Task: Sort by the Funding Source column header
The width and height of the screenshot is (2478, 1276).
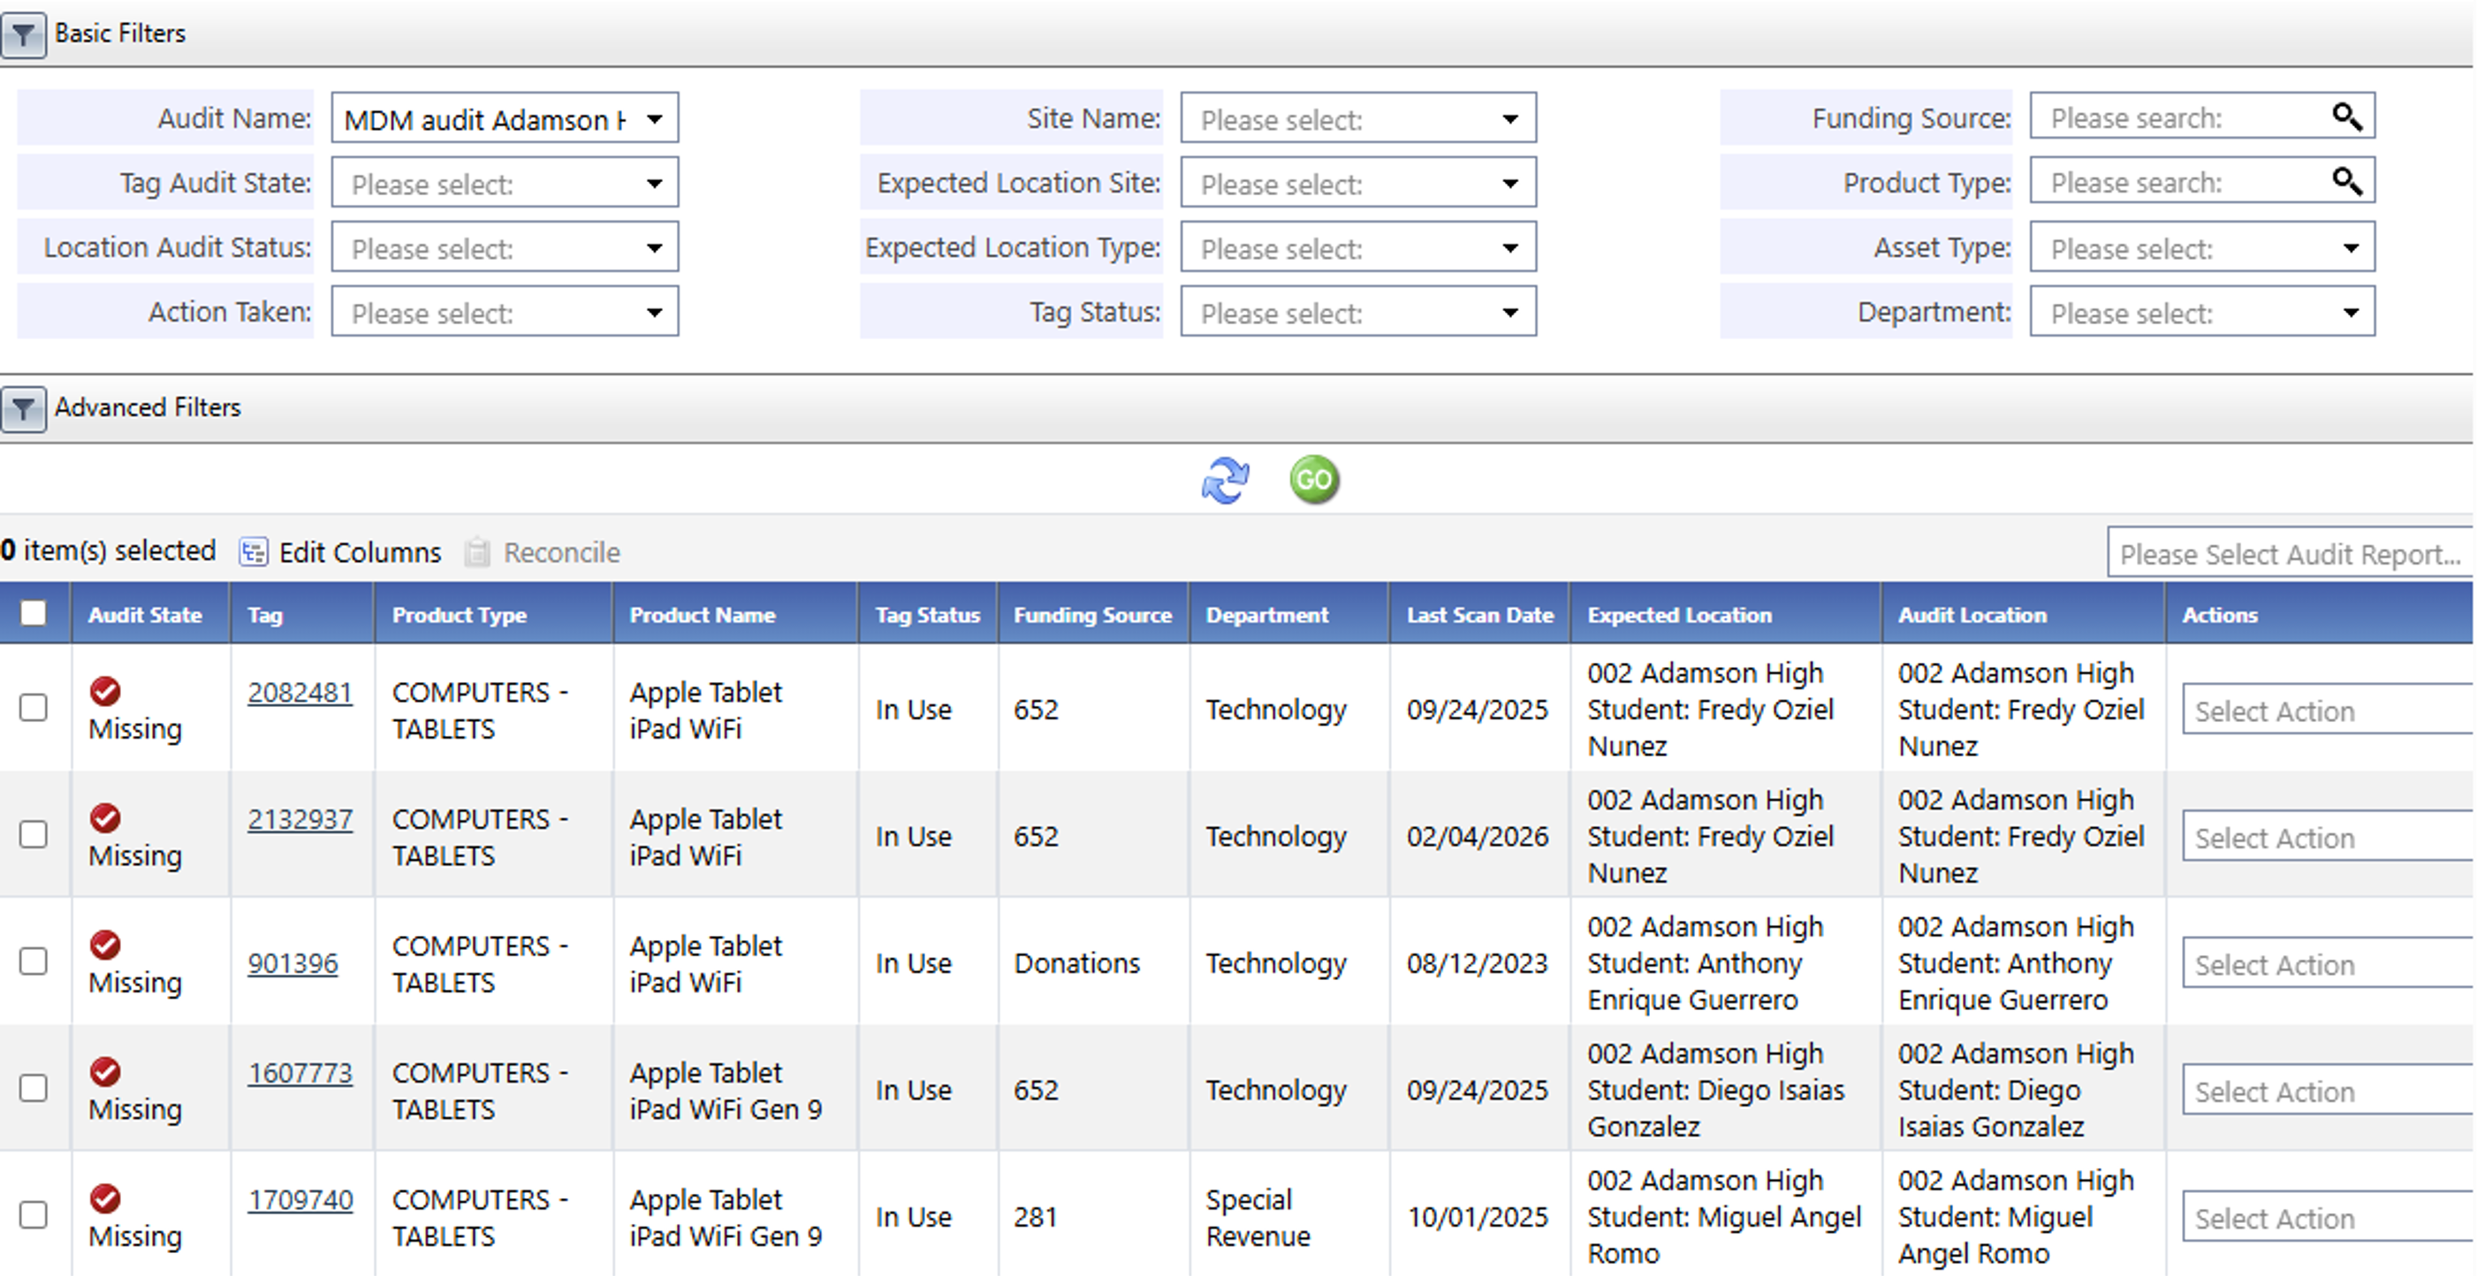Action: click(1093, 614)
